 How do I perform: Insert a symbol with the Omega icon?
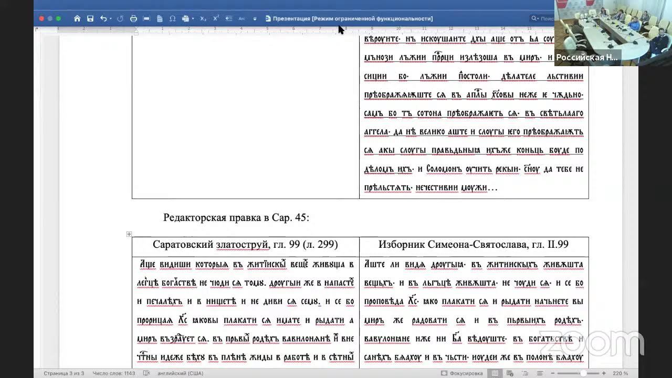tap(172, 18)
